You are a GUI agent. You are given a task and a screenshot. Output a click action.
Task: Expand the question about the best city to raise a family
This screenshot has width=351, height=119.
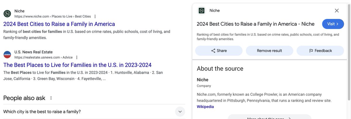coord(94,112)
